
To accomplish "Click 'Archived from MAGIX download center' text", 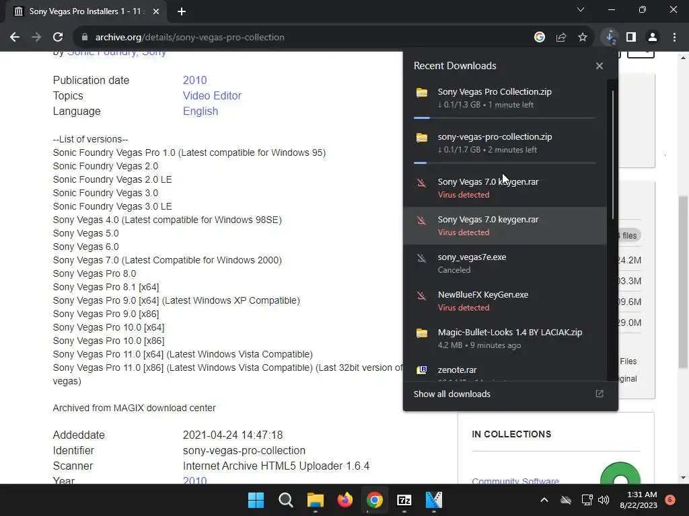I will (x=134, y=408).
